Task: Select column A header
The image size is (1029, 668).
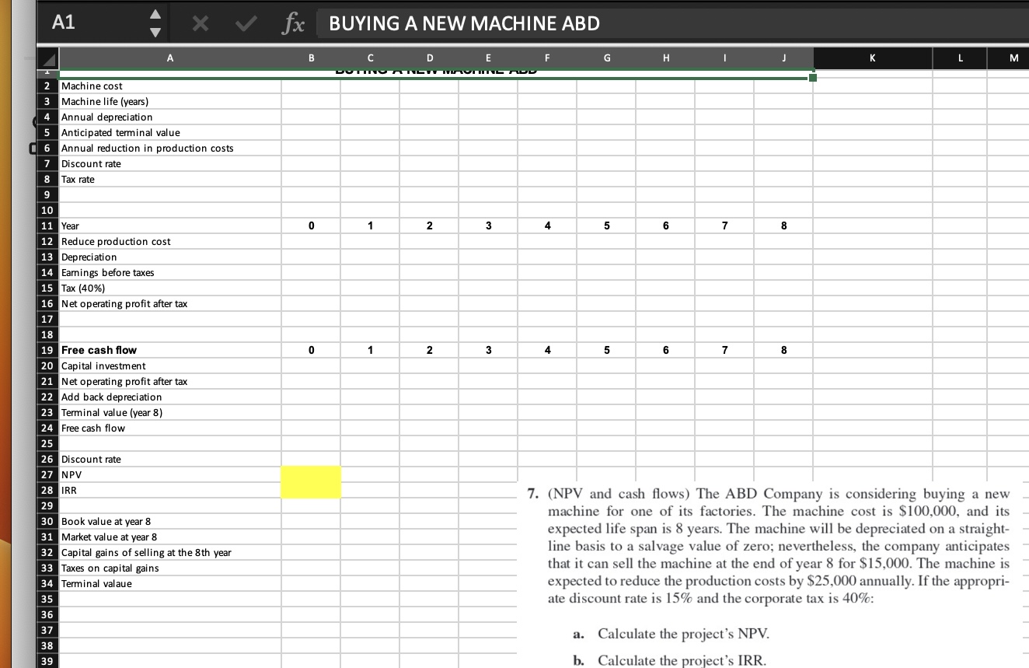Action: (169, 58)
